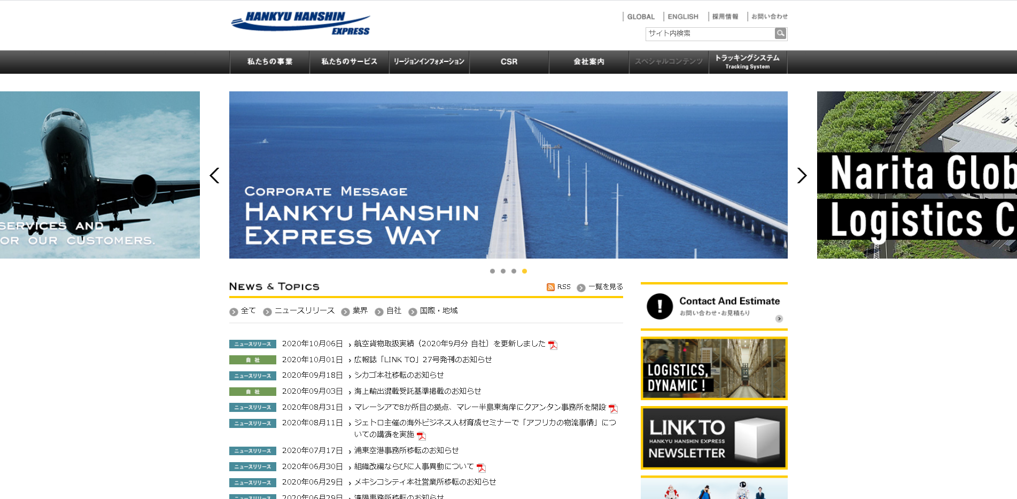Open スペシャルコンテンツ navigation menu
Screen dimensions: 1017x499
point(669,62)
